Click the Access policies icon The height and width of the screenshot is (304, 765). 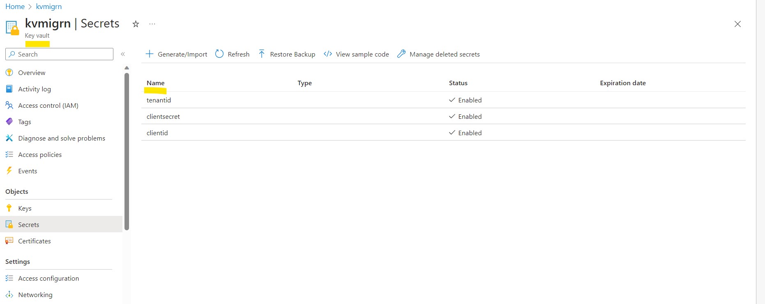(9, 154)
